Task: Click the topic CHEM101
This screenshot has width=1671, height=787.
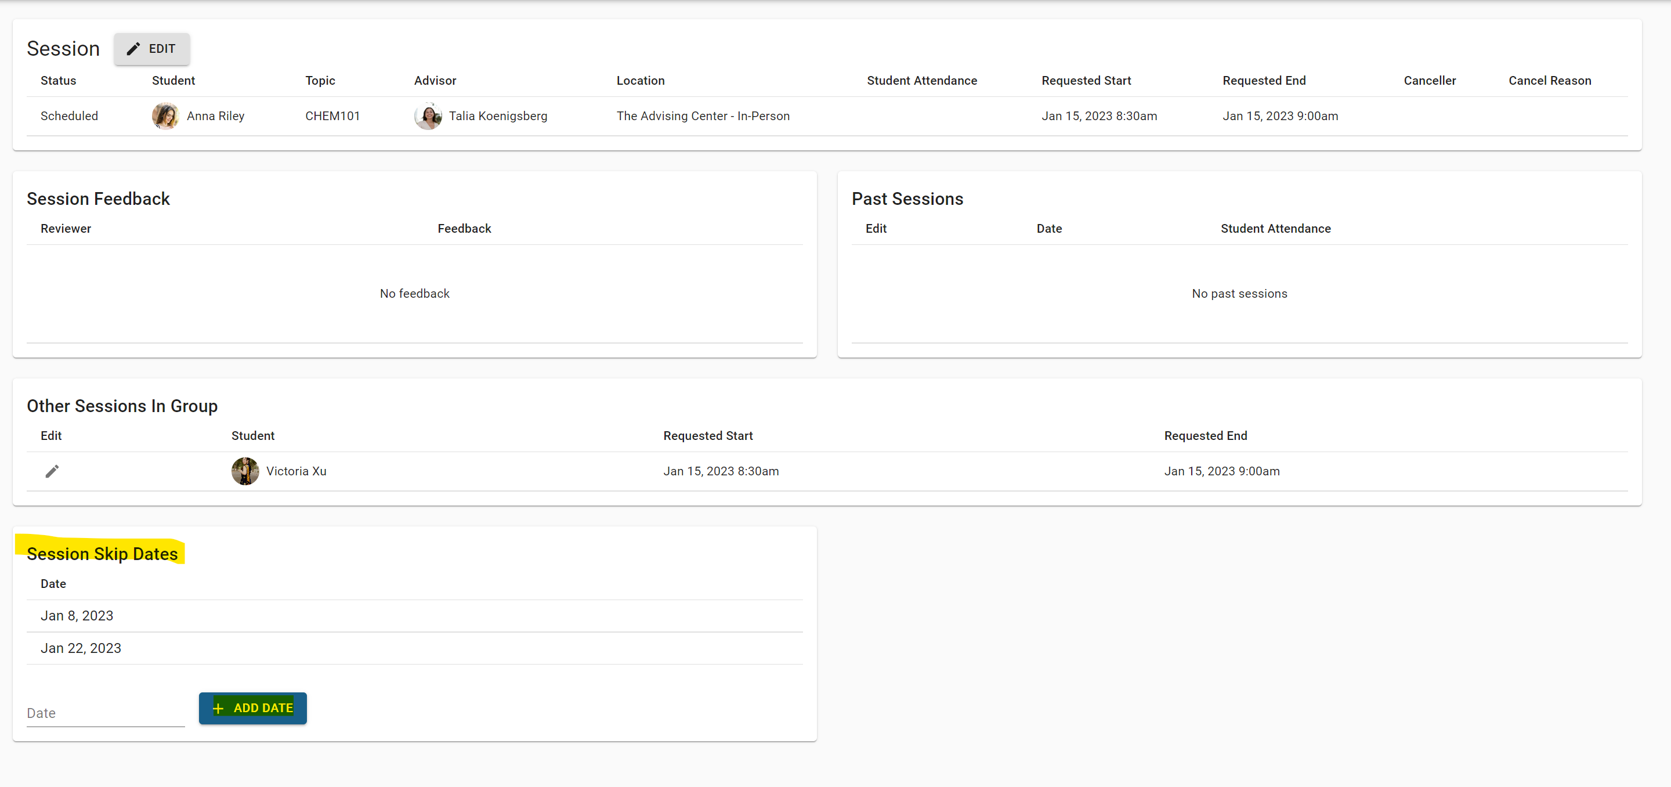Action: pos(333,116)
